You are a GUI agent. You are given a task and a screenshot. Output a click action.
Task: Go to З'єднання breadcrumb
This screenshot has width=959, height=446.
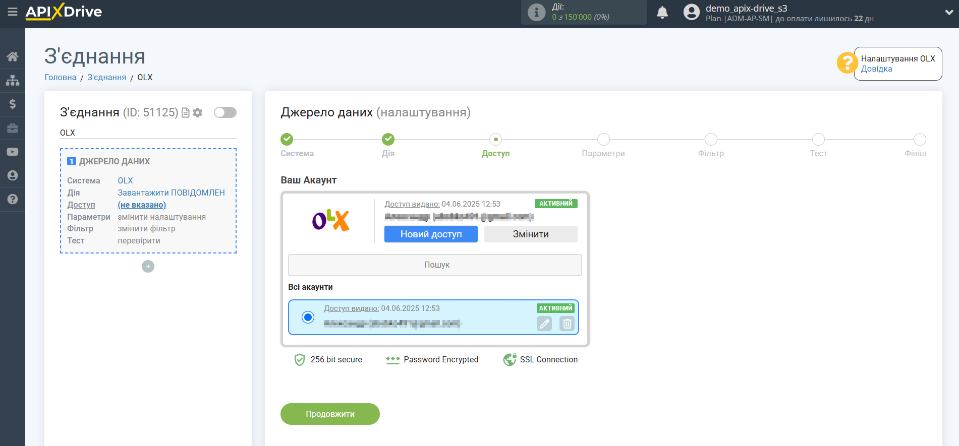(107, 77)
